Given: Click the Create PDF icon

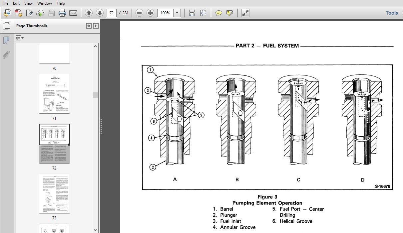Looking at the screenshot, I should [18, 13].
